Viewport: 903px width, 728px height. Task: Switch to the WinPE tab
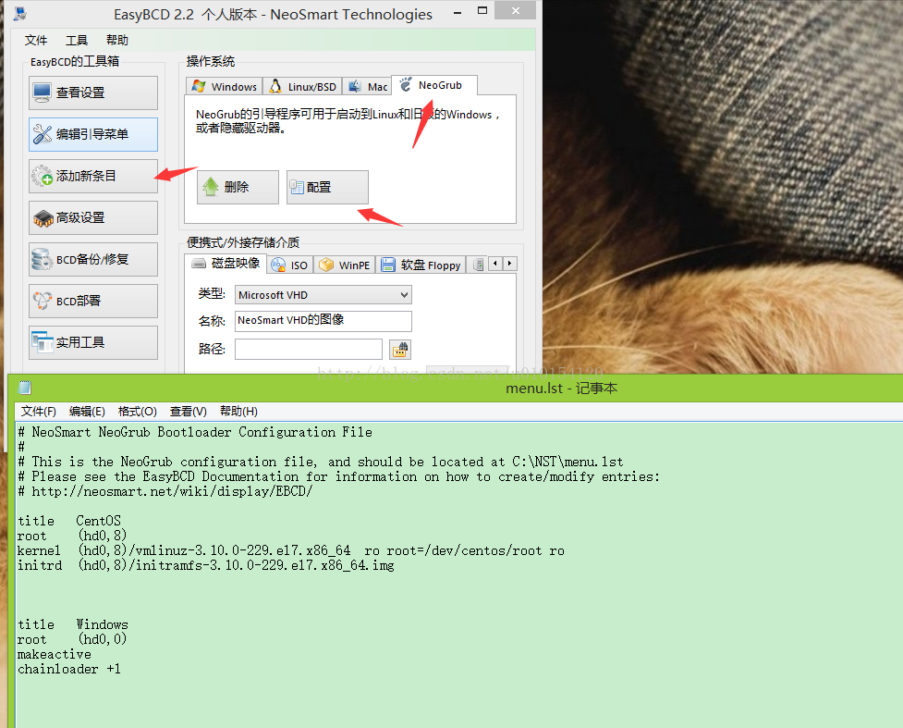345,265
